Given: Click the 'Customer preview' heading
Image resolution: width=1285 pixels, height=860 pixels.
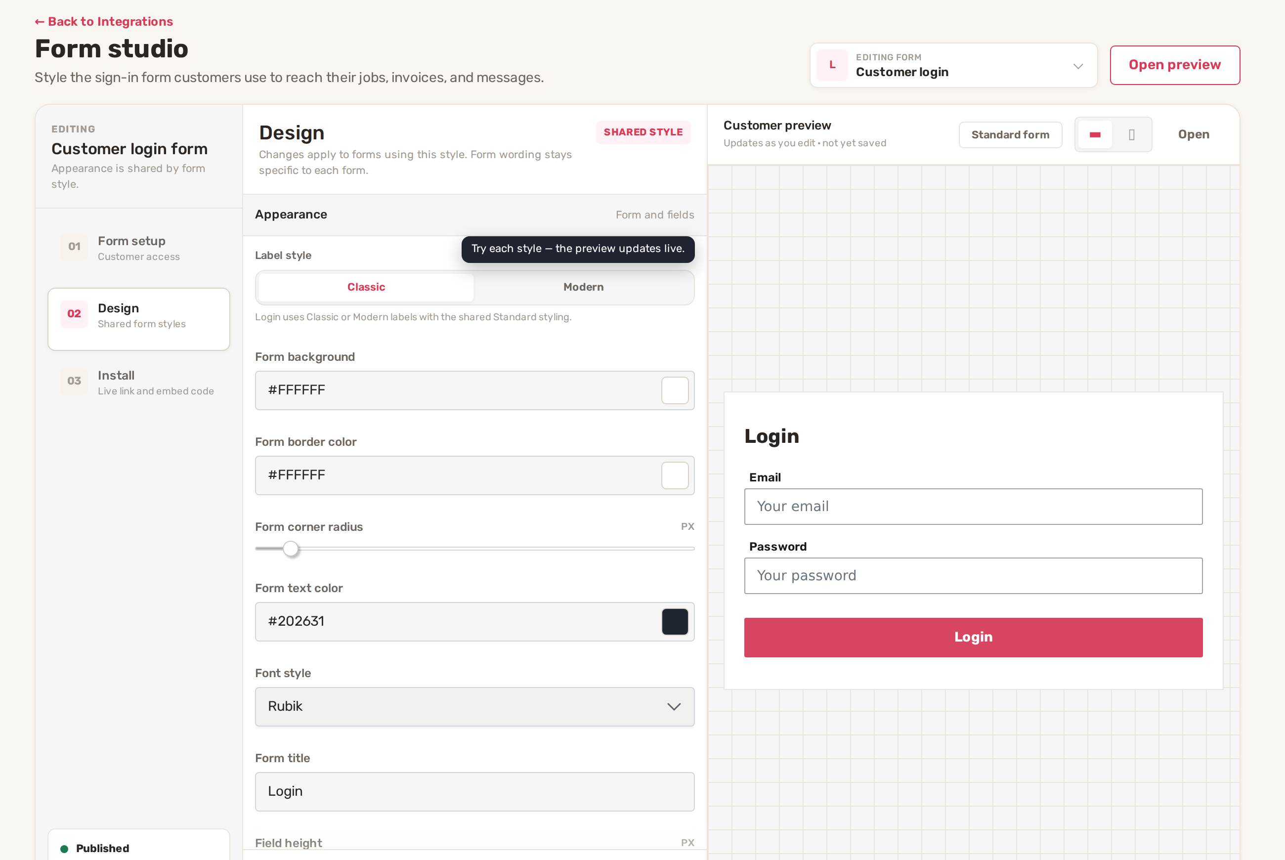Looking at the screenshot, I should tap(776, 126).
